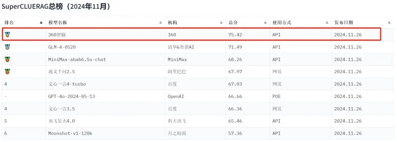The image size is (397, 142).
Task: Click the POE usage cell for GPT-4o
Action: pyautogui.click(x=276, y=97)
